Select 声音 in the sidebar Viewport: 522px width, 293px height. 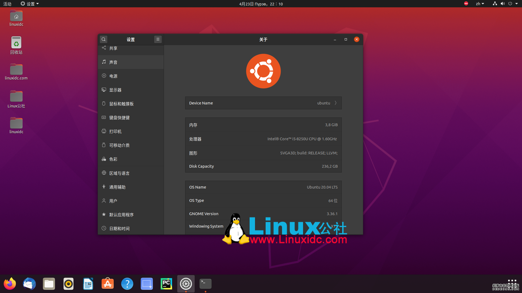131,62
